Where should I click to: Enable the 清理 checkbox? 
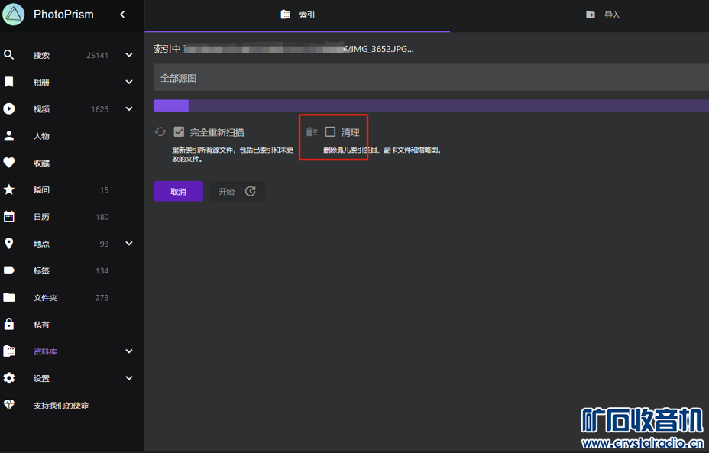click(330, 131)
